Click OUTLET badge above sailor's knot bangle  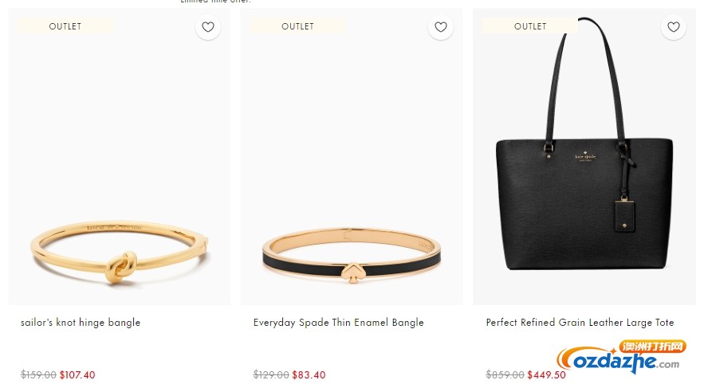pos(65,26)
